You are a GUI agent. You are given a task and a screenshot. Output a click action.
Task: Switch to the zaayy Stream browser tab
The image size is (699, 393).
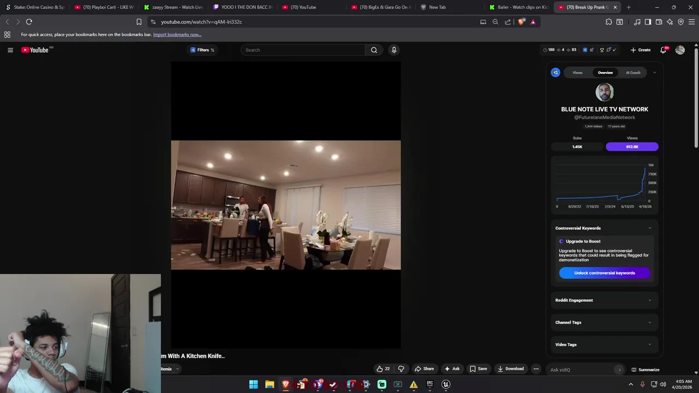click(x=174, y=7)
